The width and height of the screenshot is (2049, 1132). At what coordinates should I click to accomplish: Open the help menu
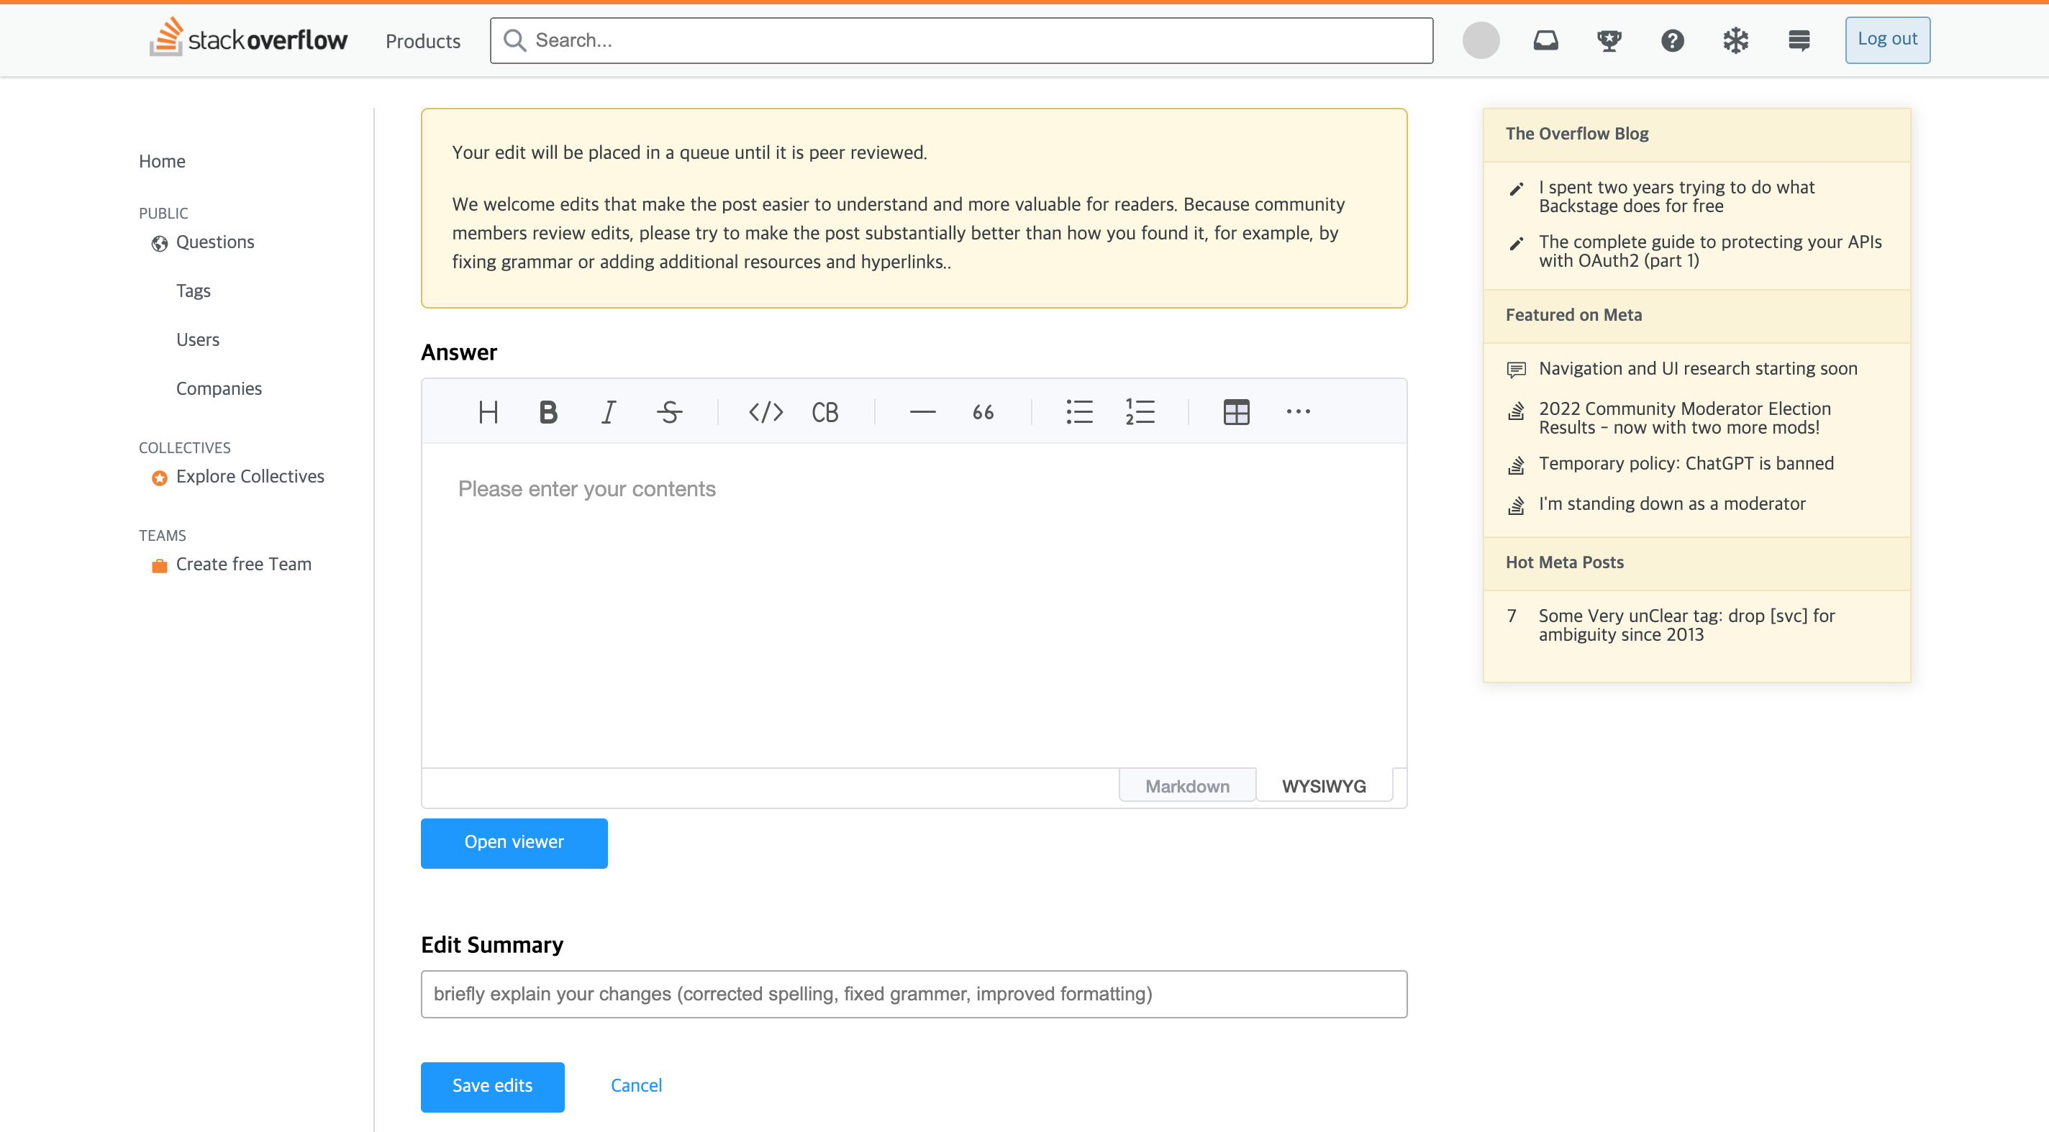point(1673,40)
